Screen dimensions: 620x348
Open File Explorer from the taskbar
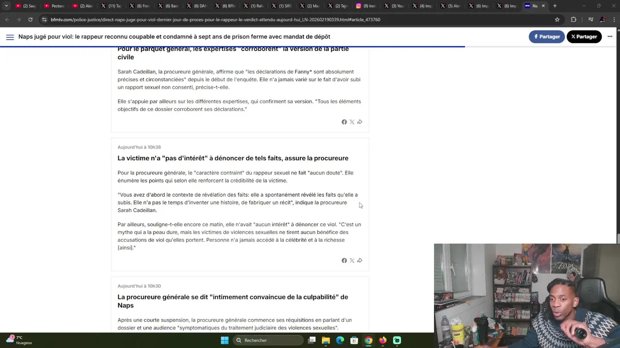pos(326,340)
